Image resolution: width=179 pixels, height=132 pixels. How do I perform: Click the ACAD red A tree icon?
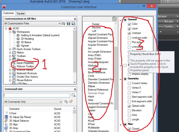10,28
